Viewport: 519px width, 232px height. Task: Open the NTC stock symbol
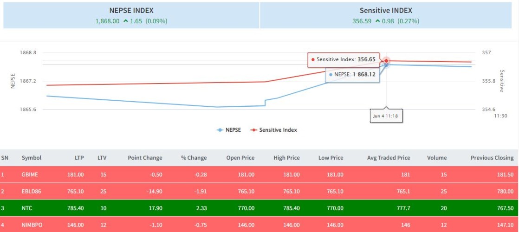[27, 208]
